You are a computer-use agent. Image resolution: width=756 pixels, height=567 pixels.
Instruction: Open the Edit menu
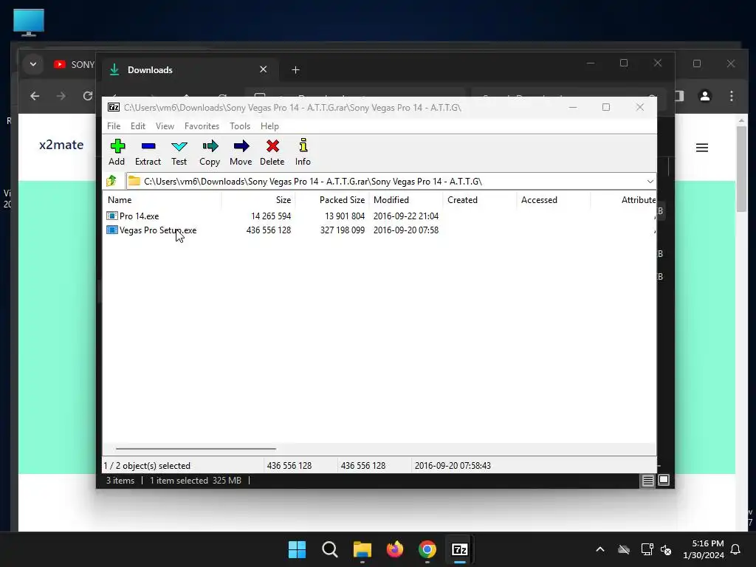coord(138,126)
